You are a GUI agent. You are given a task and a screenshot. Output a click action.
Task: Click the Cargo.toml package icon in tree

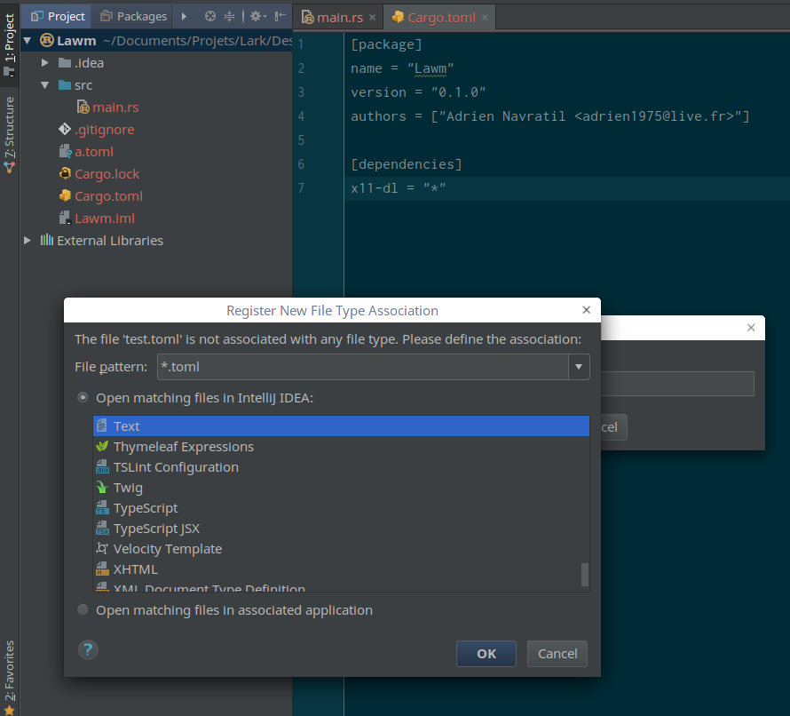[65, 195]
